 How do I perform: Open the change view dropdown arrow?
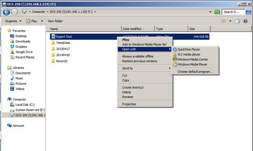pos(230,21)
